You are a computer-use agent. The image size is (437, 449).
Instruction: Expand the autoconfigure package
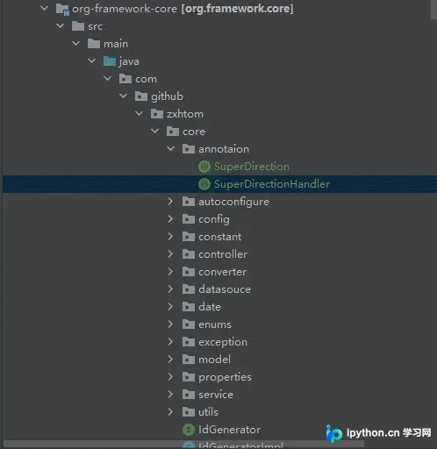[x=171, y=202]
